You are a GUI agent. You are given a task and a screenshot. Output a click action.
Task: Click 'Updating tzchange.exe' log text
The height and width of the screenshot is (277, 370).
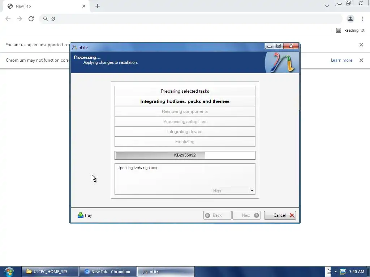click(137, 168)
